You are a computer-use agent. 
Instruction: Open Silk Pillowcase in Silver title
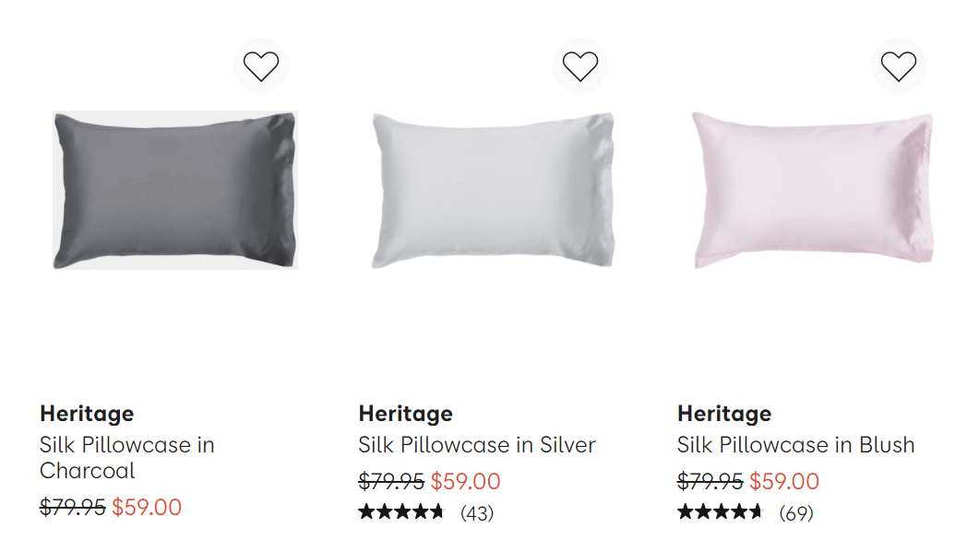477,444
